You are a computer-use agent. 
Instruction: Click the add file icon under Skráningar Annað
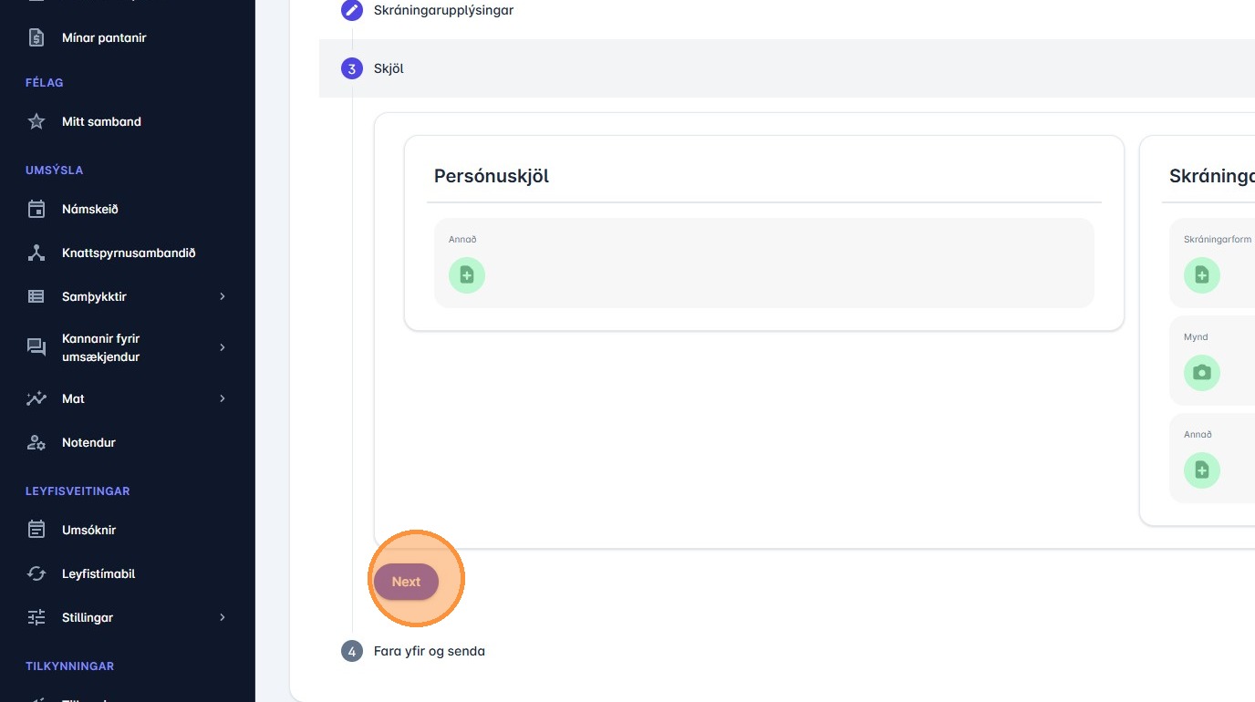pos(1201,470)
